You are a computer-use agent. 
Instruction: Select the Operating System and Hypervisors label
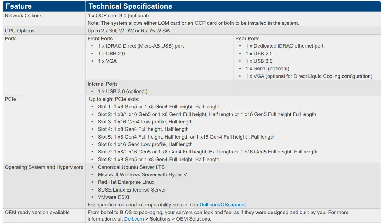(x=44, y=167)
